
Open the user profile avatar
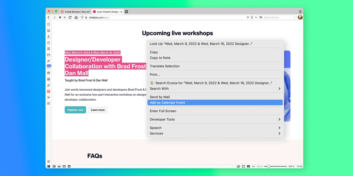point(300,18)
